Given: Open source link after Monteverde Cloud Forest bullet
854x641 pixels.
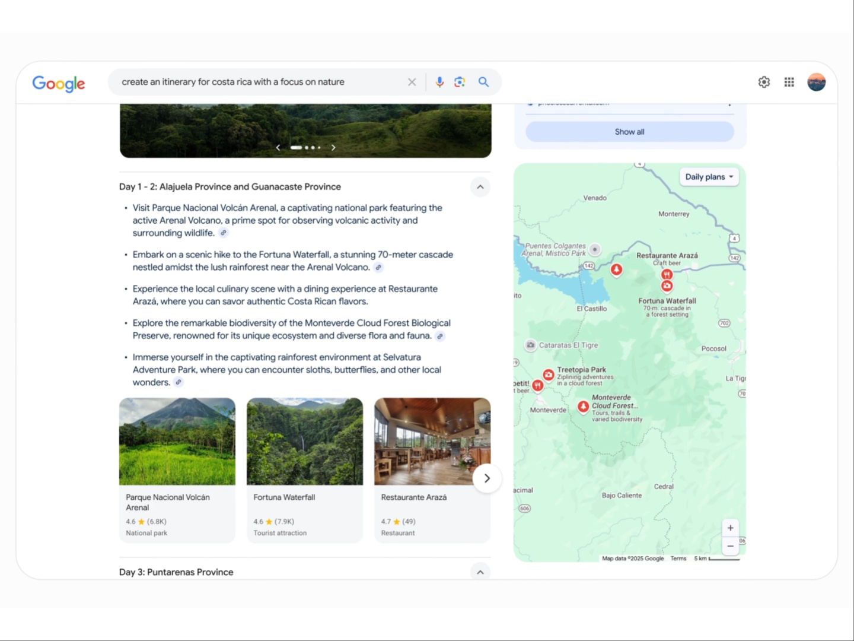Looking at the screenshot, I should click(x=440, y=336).
